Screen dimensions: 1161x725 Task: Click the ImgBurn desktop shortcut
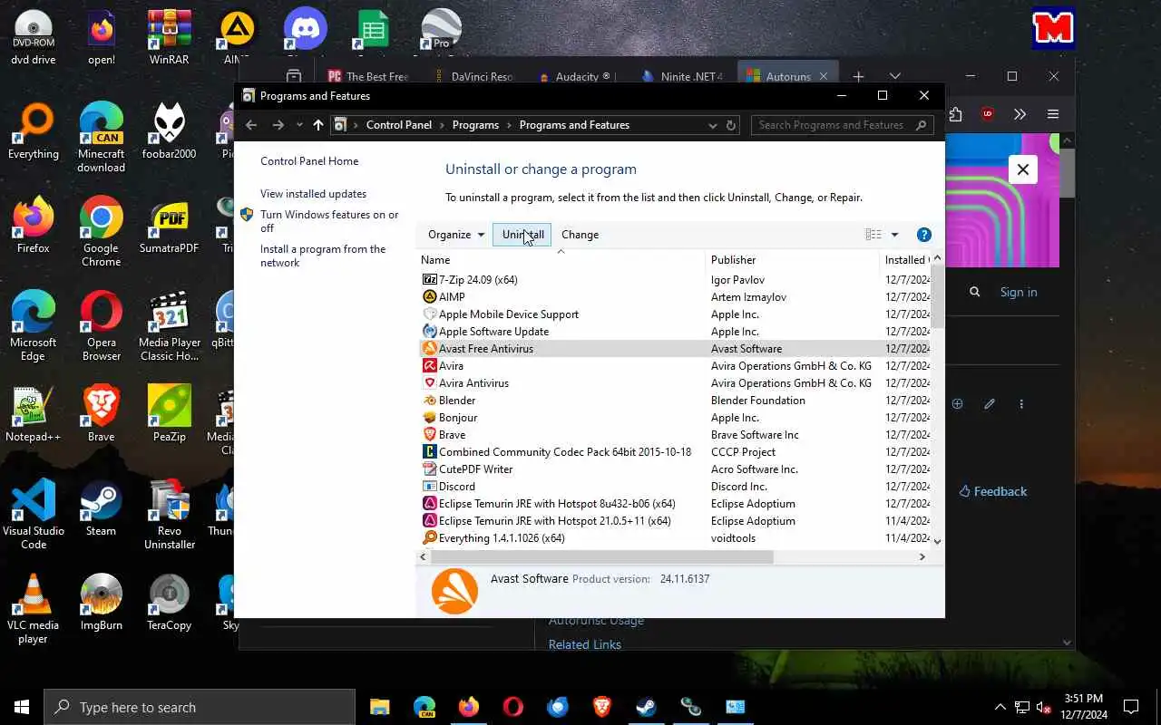101,602
